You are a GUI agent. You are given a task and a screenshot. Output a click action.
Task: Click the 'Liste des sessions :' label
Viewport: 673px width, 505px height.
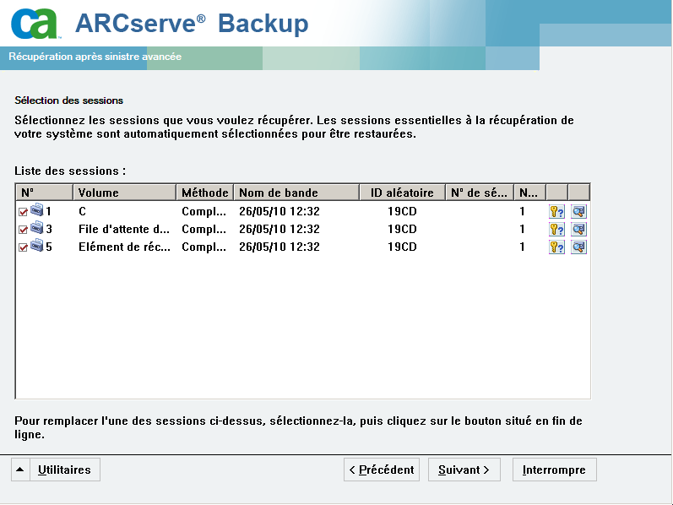coord(70,171)
